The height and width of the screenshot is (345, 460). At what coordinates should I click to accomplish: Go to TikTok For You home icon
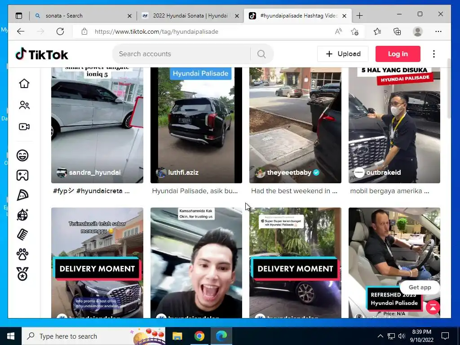click(x=24, y=84)
